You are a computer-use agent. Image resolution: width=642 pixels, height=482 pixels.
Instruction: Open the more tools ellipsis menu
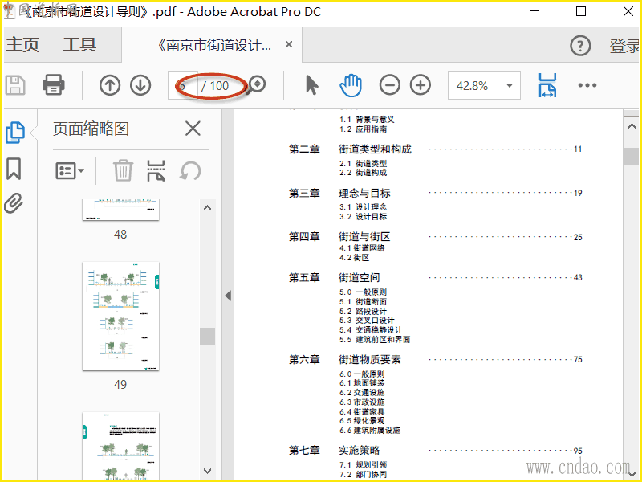point(587,85)
